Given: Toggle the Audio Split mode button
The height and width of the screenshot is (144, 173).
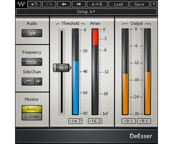Looking at the screenshot, I should tap(32, 33).
